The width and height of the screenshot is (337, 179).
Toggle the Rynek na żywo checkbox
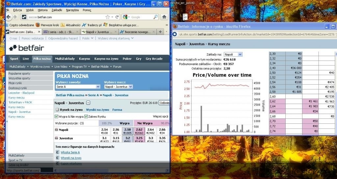(57, 110)
